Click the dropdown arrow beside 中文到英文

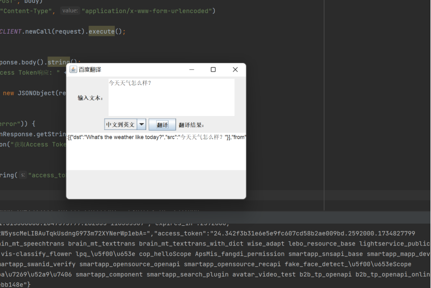(142, 124)
